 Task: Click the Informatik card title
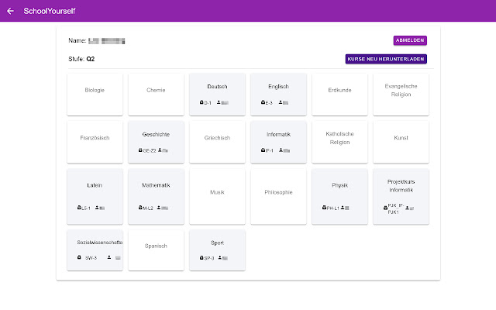point(278,134)
